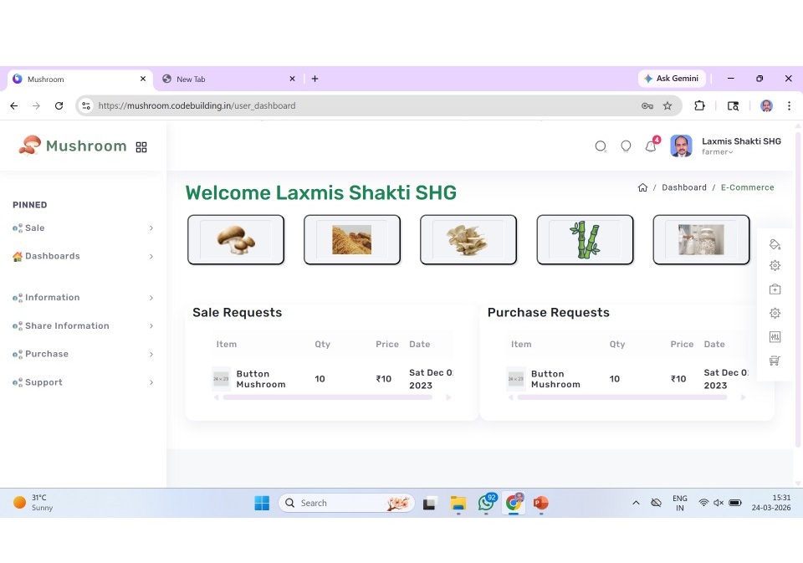Click the home icon in the breadcrumb

tap(642, 187)
